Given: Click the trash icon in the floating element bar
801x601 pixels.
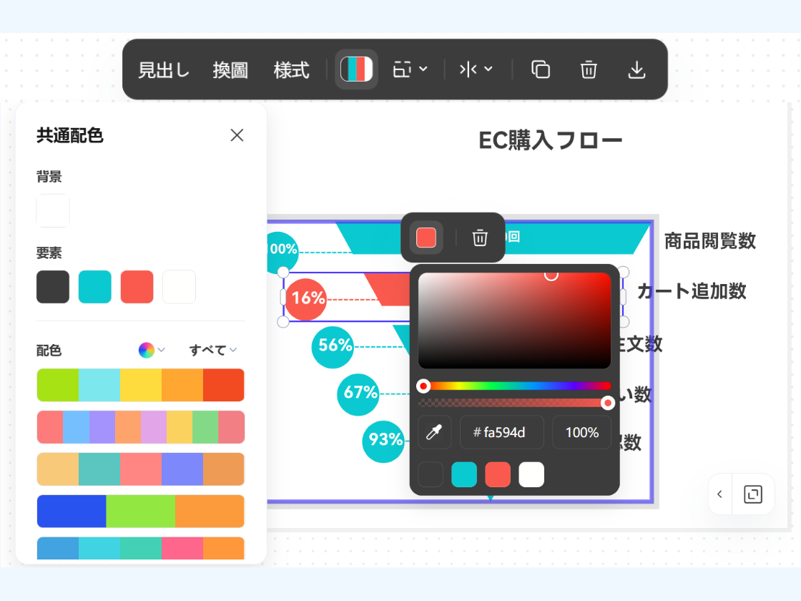Looking at the screenshot, I should pyautogui.click(x=479, y=237).
